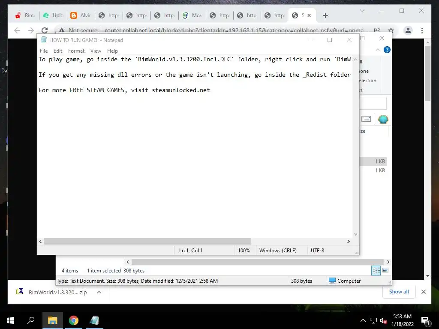Go forward in Chrome
439x329 pixels.
pos(31,30)
